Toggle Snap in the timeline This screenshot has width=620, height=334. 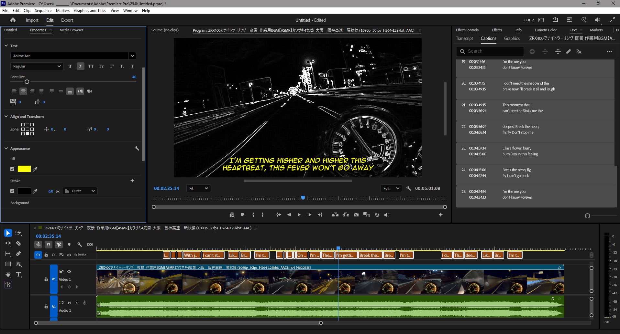click(x=48, y=245)
